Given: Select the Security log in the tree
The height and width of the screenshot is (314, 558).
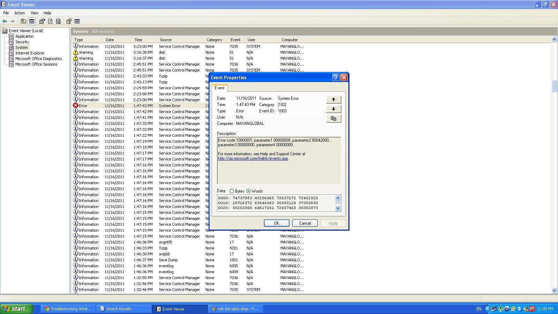Looking at the screenshot, I should [x=22, y=42].
